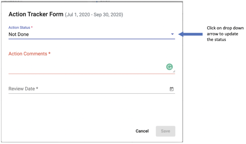Cancel the Action Tracker Form
This screenshot has height=144, width=246.
tap(142, 131)
